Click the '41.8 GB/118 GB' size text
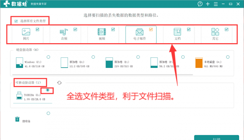This screenshot has height=140, width=244. (x=35, y=66)
